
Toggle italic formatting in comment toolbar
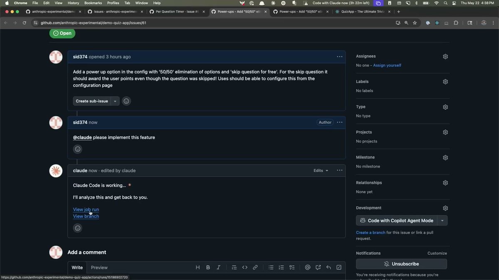pyautogui.click(x=218, y=268)
